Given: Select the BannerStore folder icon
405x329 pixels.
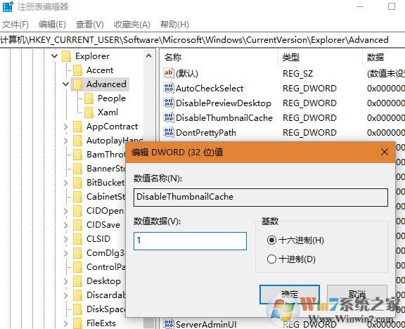Looking at the screenshot, I should point(77,169).
